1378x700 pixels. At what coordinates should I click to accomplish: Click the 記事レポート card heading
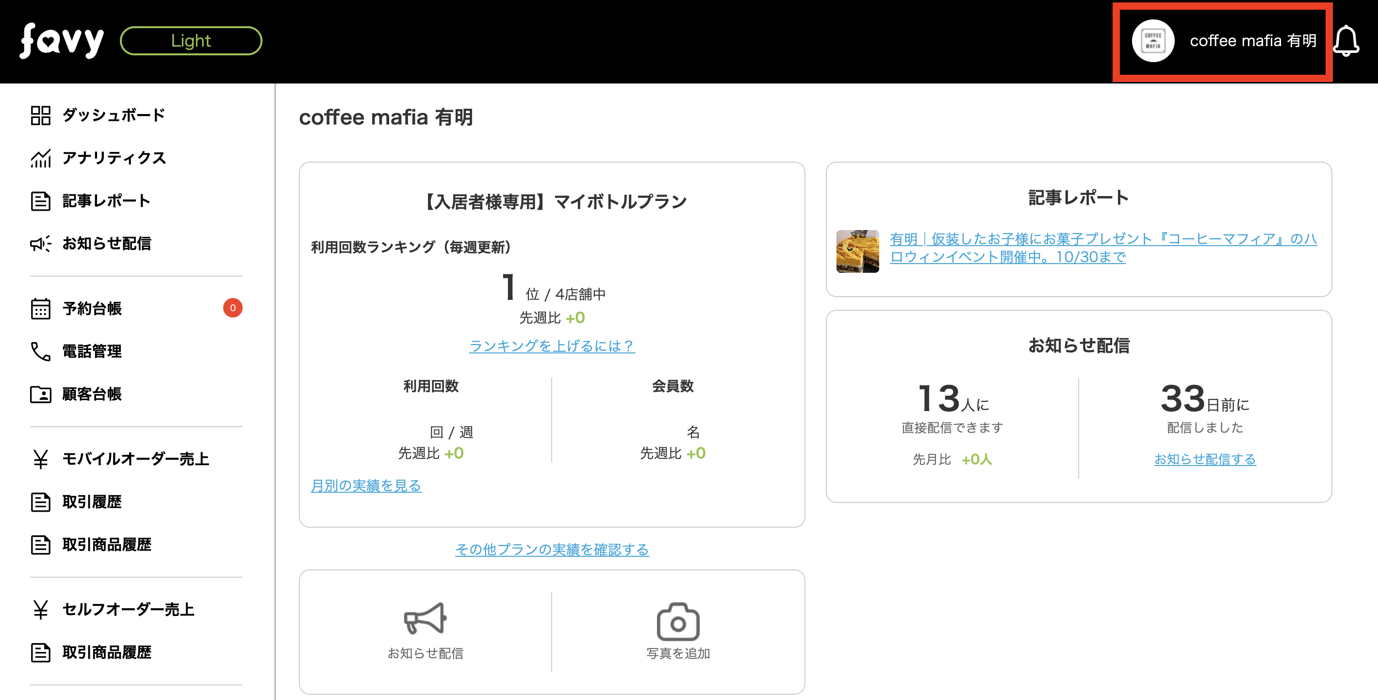(1079, 198)
